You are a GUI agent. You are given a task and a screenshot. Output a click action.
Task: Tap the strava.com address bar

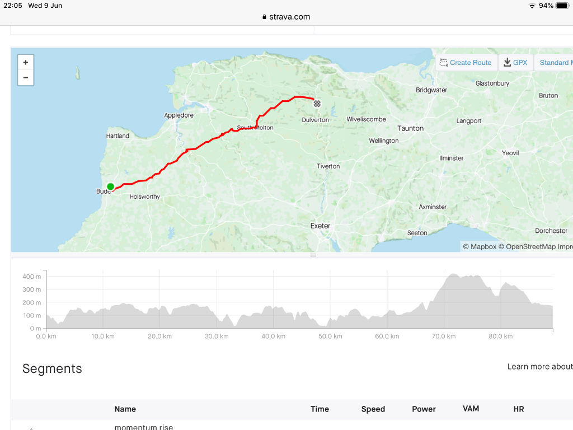[x=286, y=17]
